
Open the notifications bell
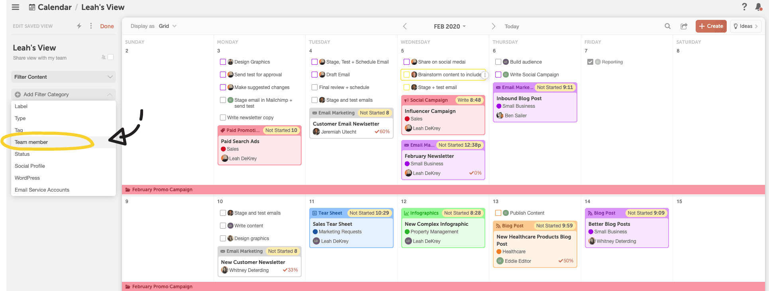pyautogui.click(x=759, y=7)
